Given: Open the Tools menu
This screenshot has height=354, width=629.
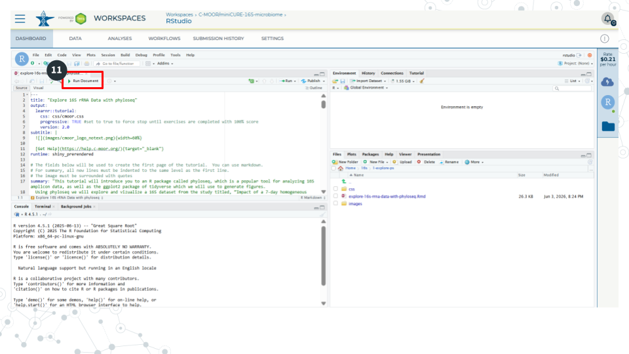Looking at the screenshot, I should 176,55.
